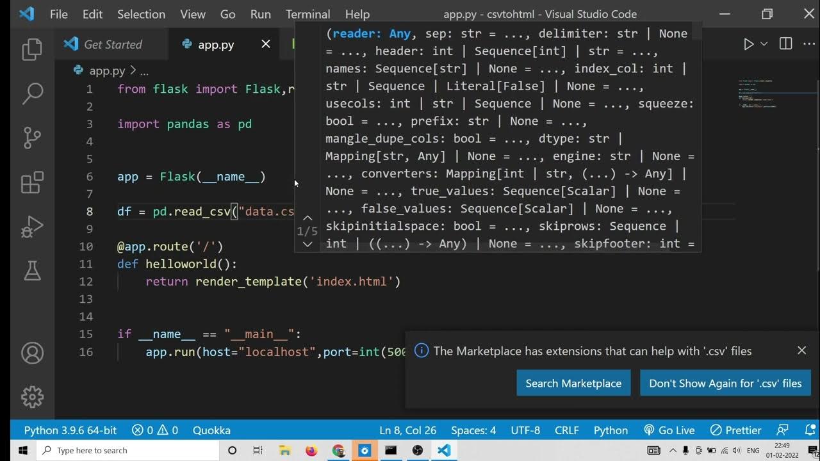The image size is (820, 461).
Task: Open the Run and Debug view
Action: (x=32, y=227)
